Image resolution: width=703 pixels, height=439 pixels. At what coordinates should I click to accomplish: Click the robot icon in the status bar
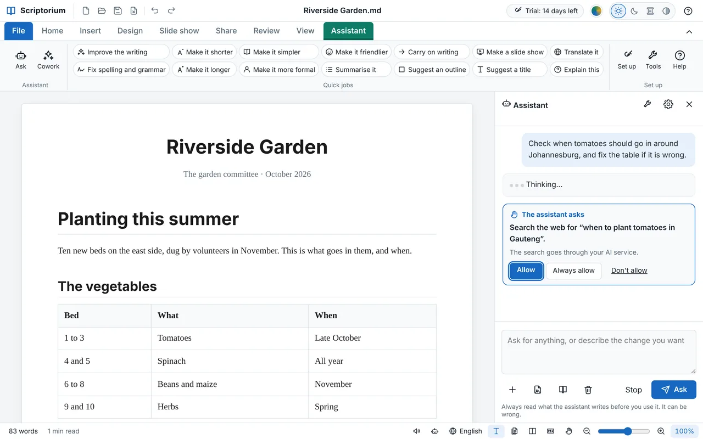[435, 431]
